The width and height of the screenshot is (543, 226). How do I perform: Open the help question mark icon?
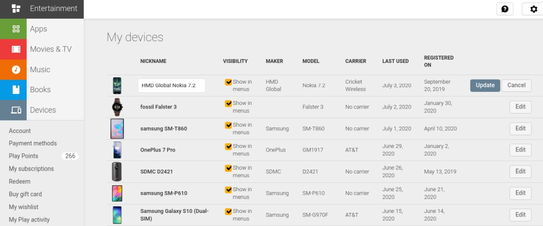pos(505,9)
